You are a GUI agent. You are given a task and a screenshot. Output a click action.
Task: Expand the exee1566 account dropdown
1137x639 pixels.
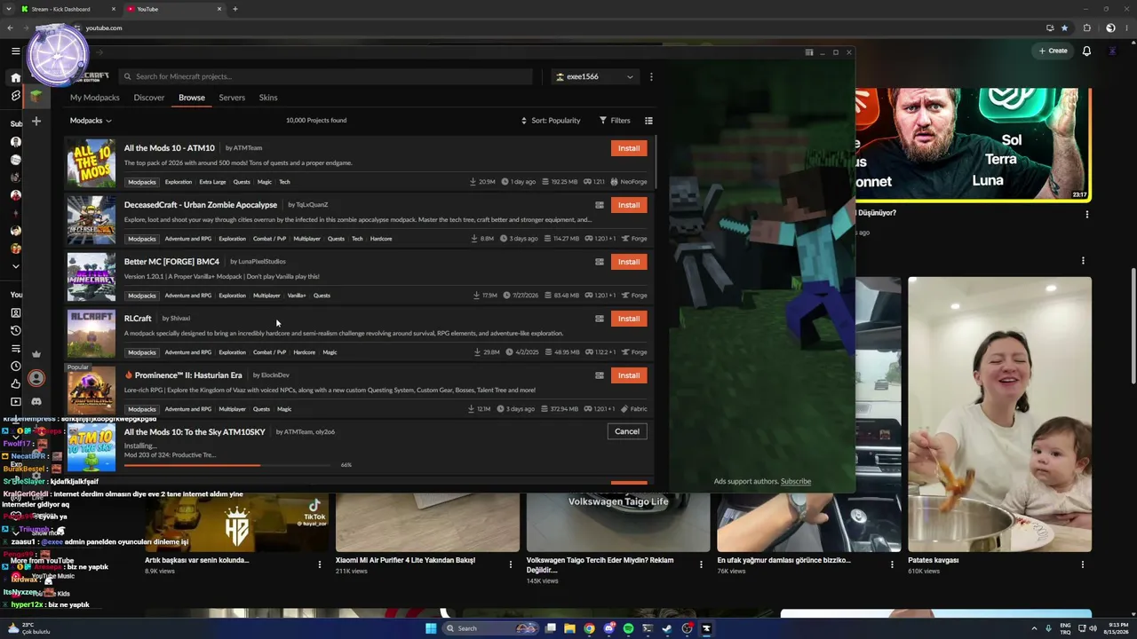594,76
